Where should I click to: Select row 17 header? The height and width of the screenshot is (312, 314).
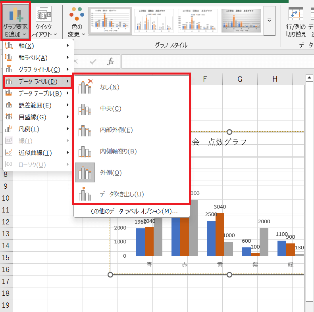coord(6,281)
